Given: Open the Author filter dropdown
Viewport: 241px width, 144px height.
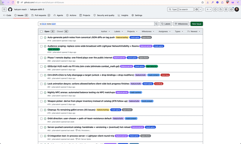Looking at the screenshot, I should [106, 31].
